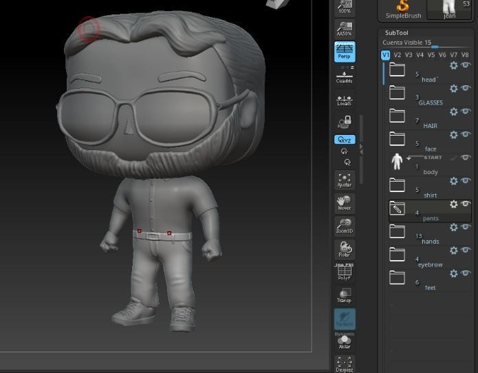Open the pants folder gear settings
Screen dimensions: 478x373
(x=454, y=204)
